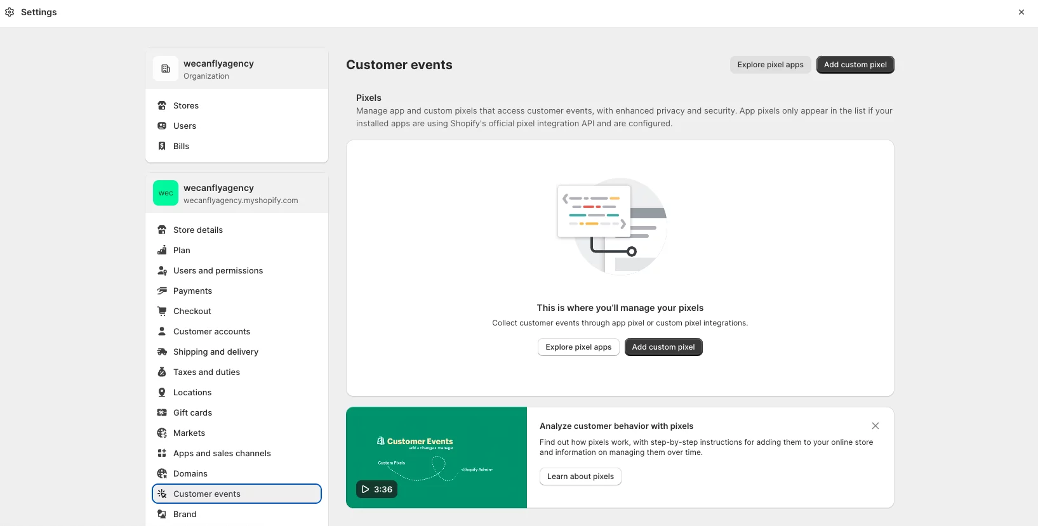Image resolution: width=1038 pixels, height=526 pixels.
Task: Click the Stores shop icon
Action: (x=162, y=105)
